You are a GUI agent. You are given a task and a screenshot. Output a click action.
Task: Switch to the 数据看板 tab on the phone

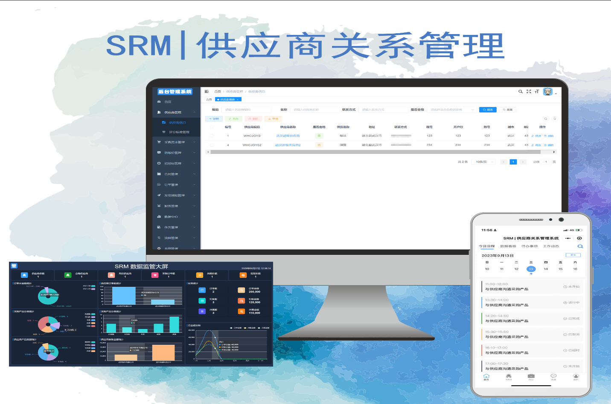[508, 246]
